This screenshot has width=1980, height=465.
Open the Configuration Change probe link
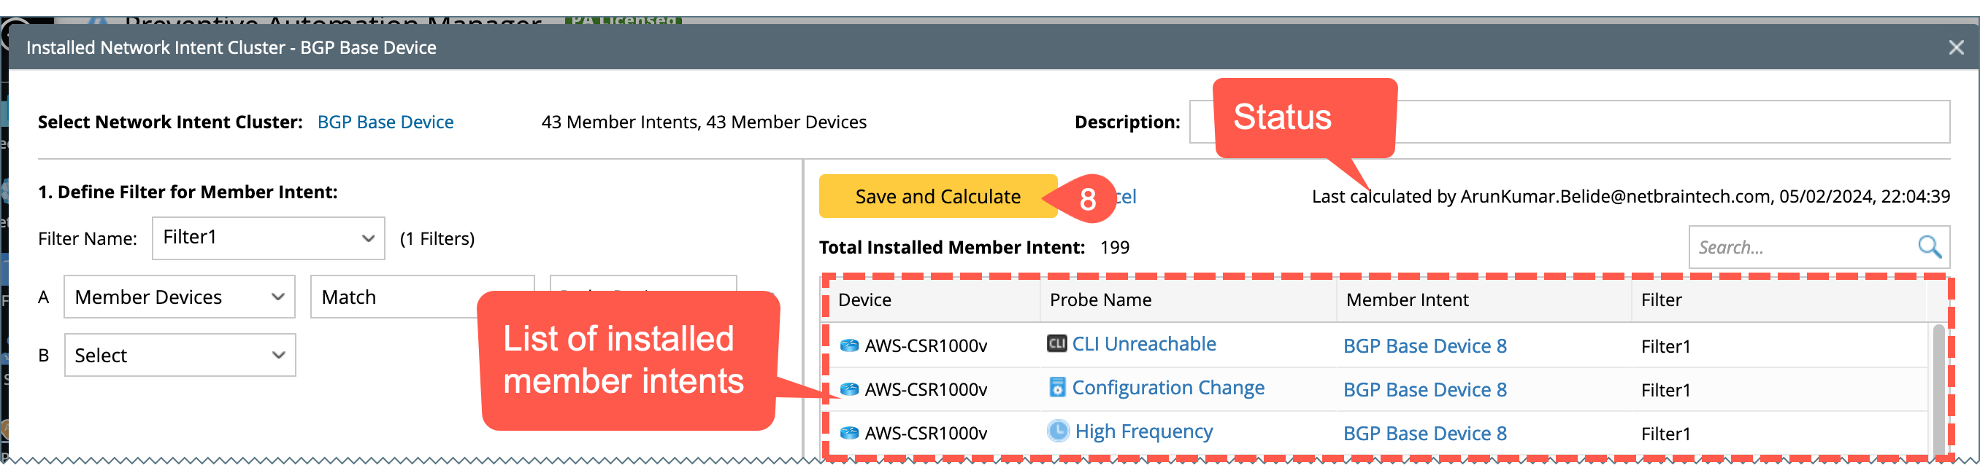1167,388
